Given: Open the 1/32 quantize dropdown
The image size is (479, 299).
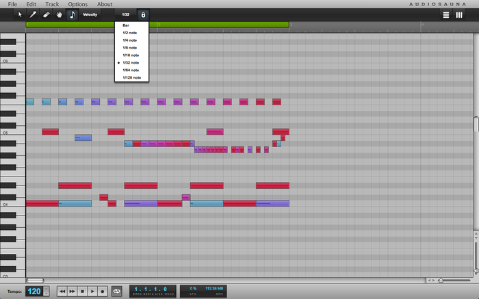Looking at the screenshot, I should pos(125,14).
